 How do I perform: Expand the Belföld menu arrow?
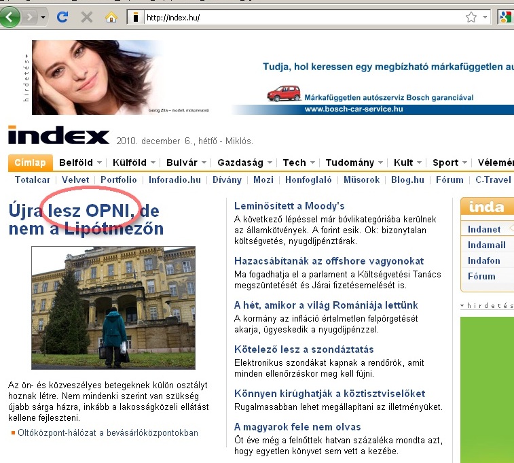[99, 163]
